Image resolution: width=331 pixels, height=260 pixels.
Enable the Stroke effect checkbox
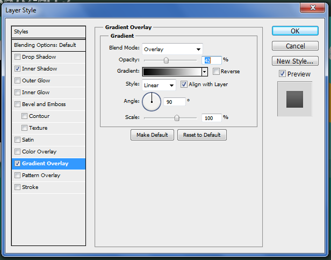coord(18,187)
